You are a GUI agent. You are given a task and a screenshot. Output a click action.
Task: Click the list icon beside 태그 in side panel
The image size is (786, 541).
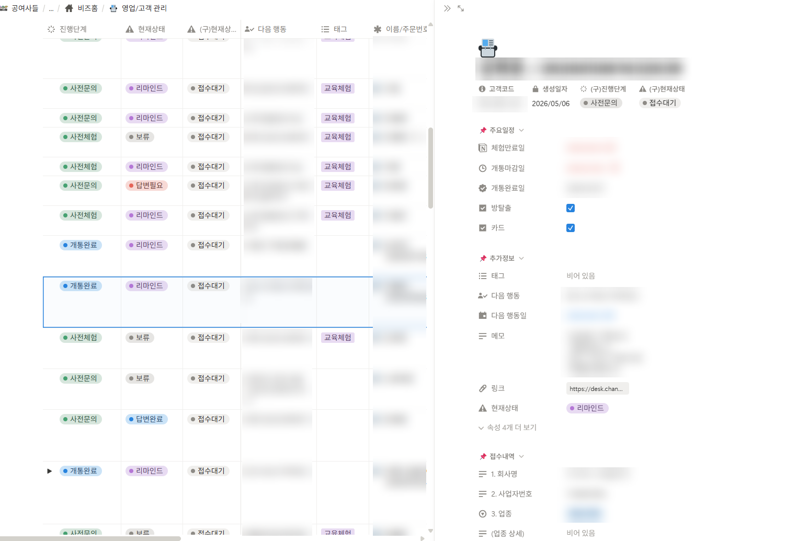pos(483,276)
